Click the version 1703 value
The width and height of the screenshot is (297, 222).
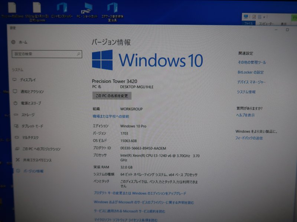124,134
